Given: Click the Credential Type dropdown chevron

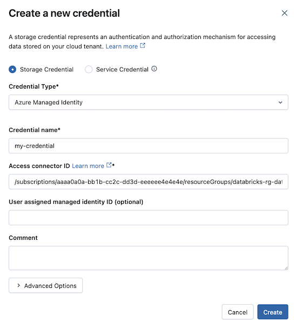Looking at the screenshot, I should pos(280,103).
